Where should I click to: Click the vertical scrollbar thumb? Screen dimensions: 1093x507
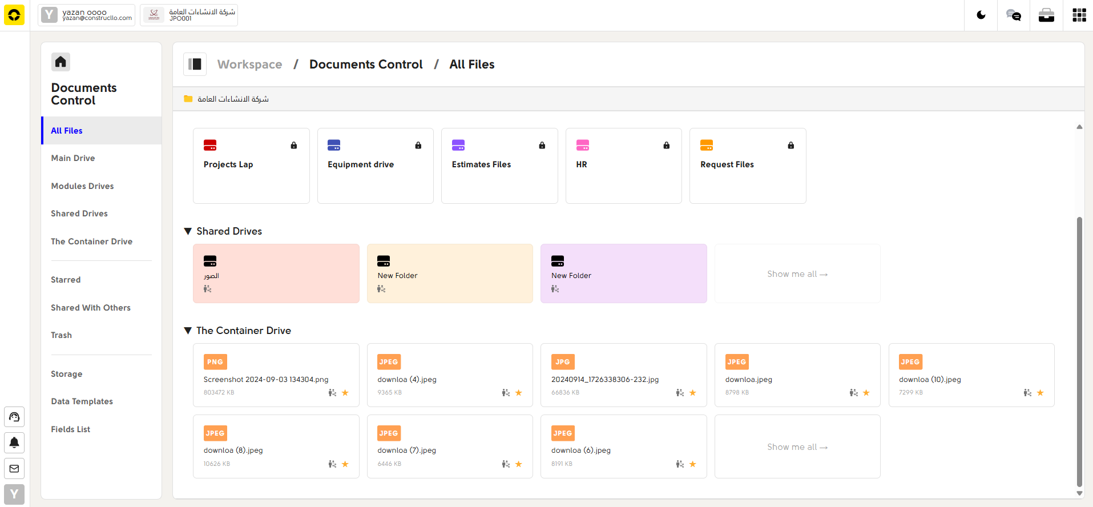click(x=1079, y=351)
